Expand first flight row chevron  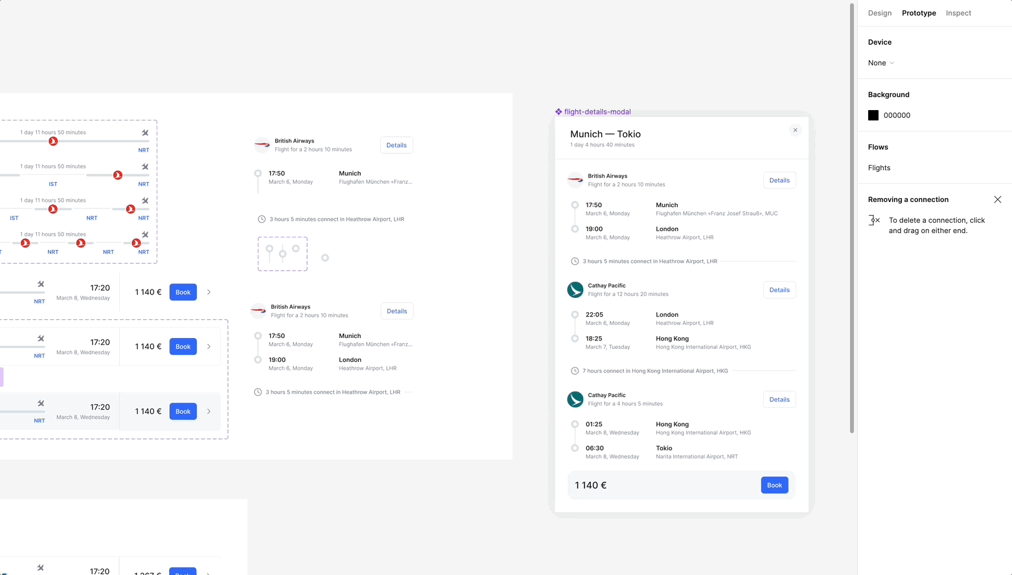click(x=209, y=292)
